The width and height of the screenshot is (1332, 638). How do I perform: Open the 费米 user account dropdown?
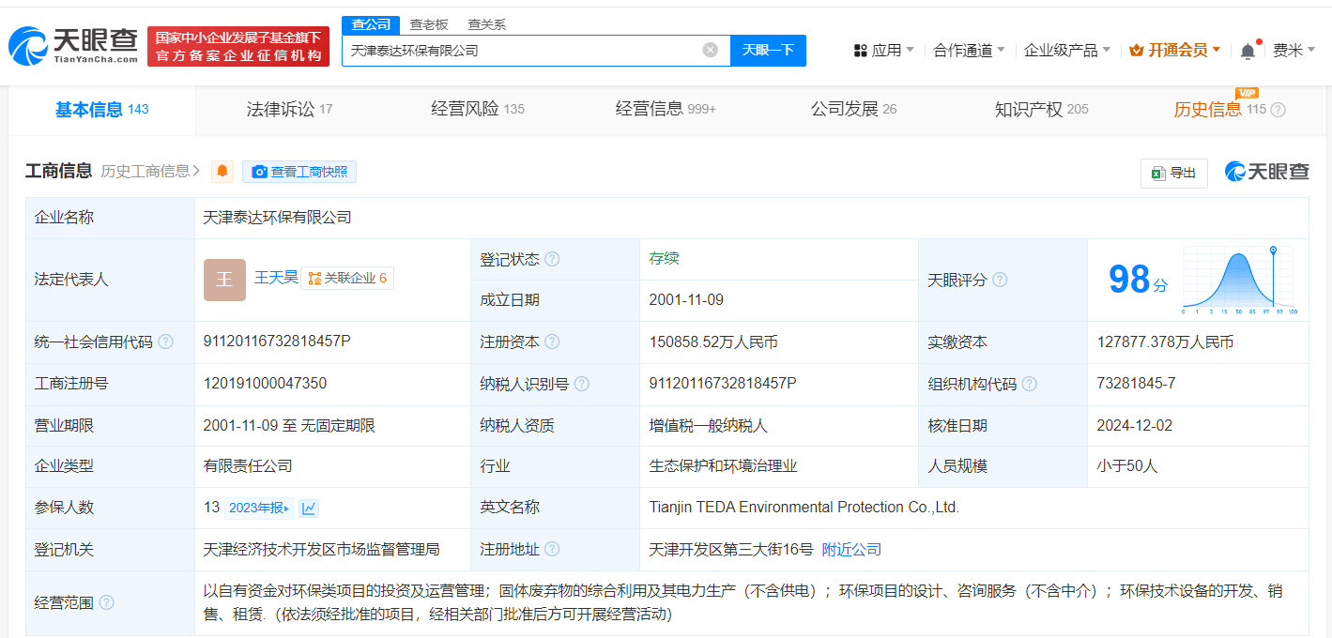1294,51
